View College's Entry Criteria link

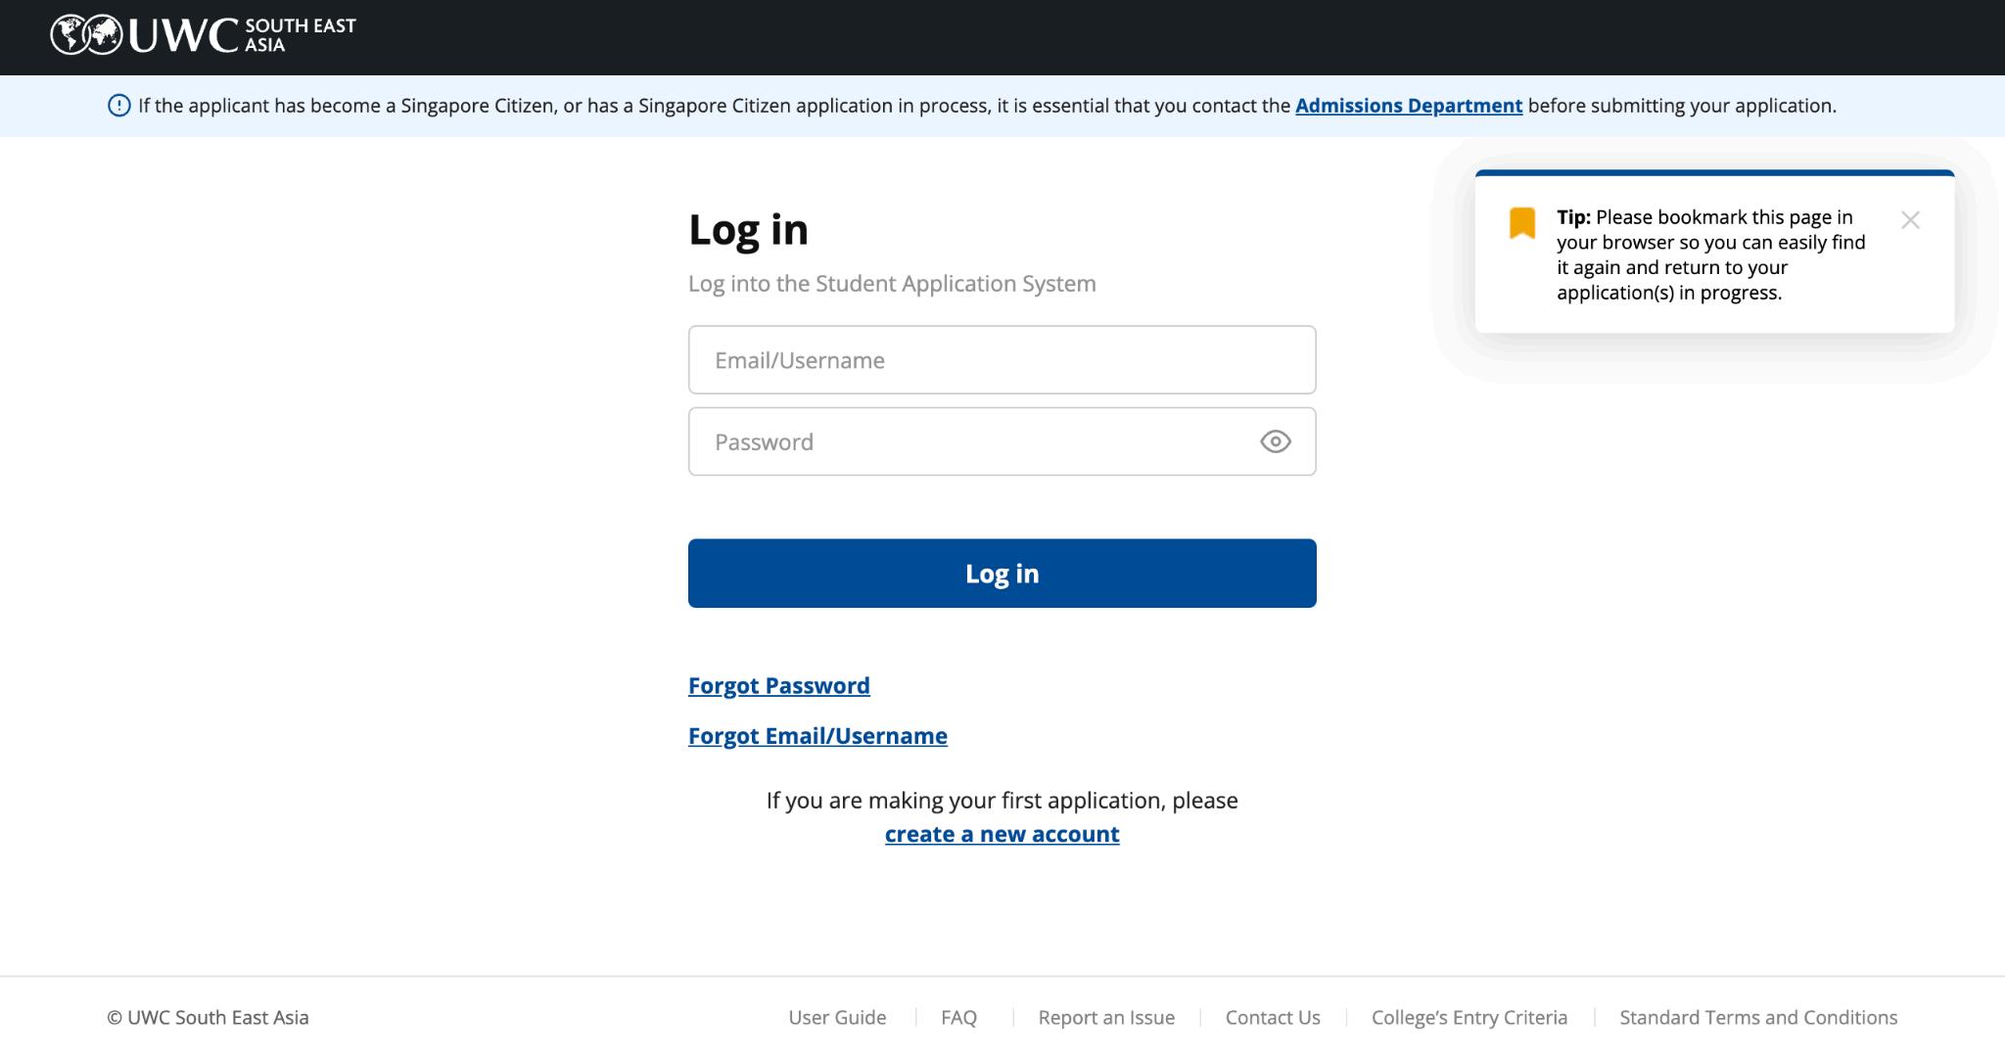click(x=1469, y=1017)
